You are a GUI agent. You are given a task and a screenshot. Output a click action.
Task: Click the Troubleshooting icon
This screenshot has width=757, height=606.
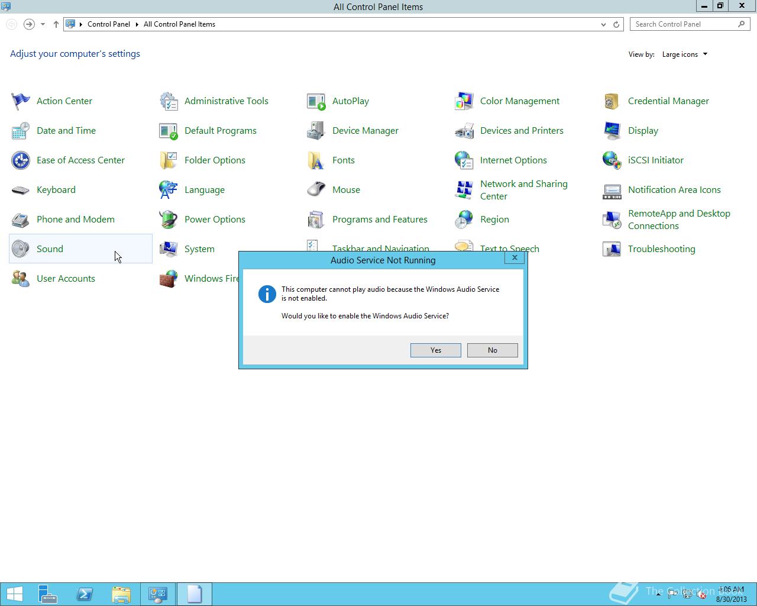coord(612,249)
